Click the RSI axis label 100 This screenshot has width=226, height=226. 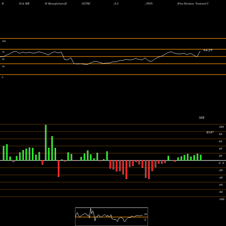point(4,41)
